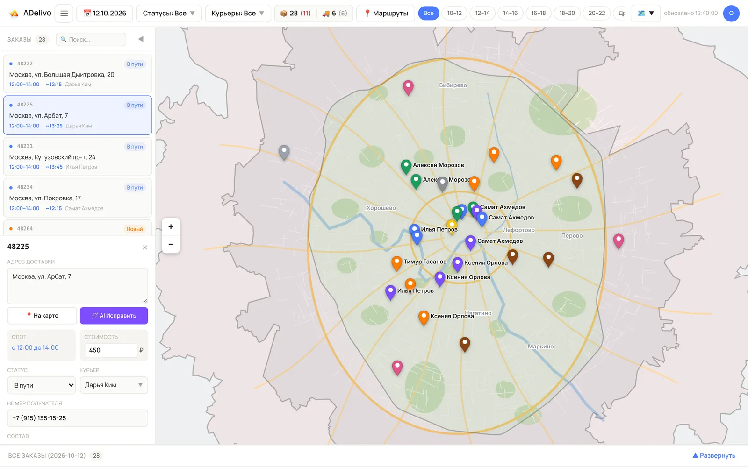Filter by the 12–14 time slot
Viewport: 748px width, 467px height.
coord(482,13)
